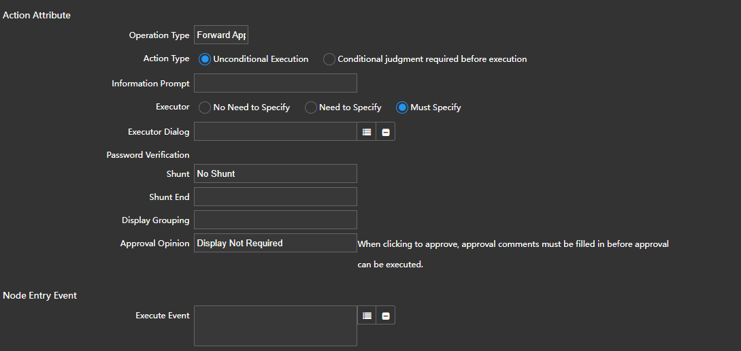Screen dimensions: 741x351
Task: Set Executor to No Need to Specify
Action: [x=205, y=107]
